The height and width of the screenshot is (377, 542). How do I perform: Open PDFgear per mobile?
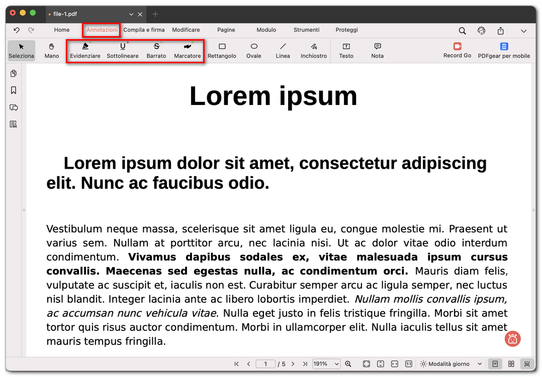click(504, 51)
